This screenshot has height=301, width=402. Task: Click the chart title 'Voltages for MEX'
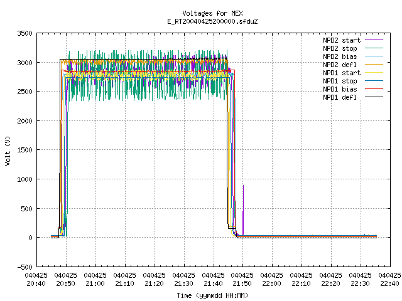pyautogui.click(x=212, y=13)
